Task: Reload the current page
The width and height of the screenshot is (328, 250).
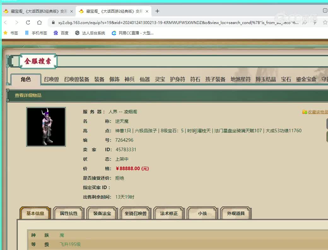Action: (28, 22)
